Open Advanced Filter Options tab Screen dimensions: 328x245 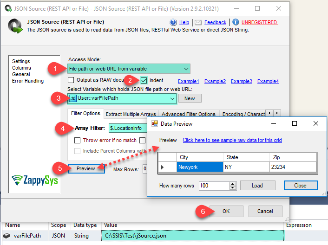coord(189,114)
